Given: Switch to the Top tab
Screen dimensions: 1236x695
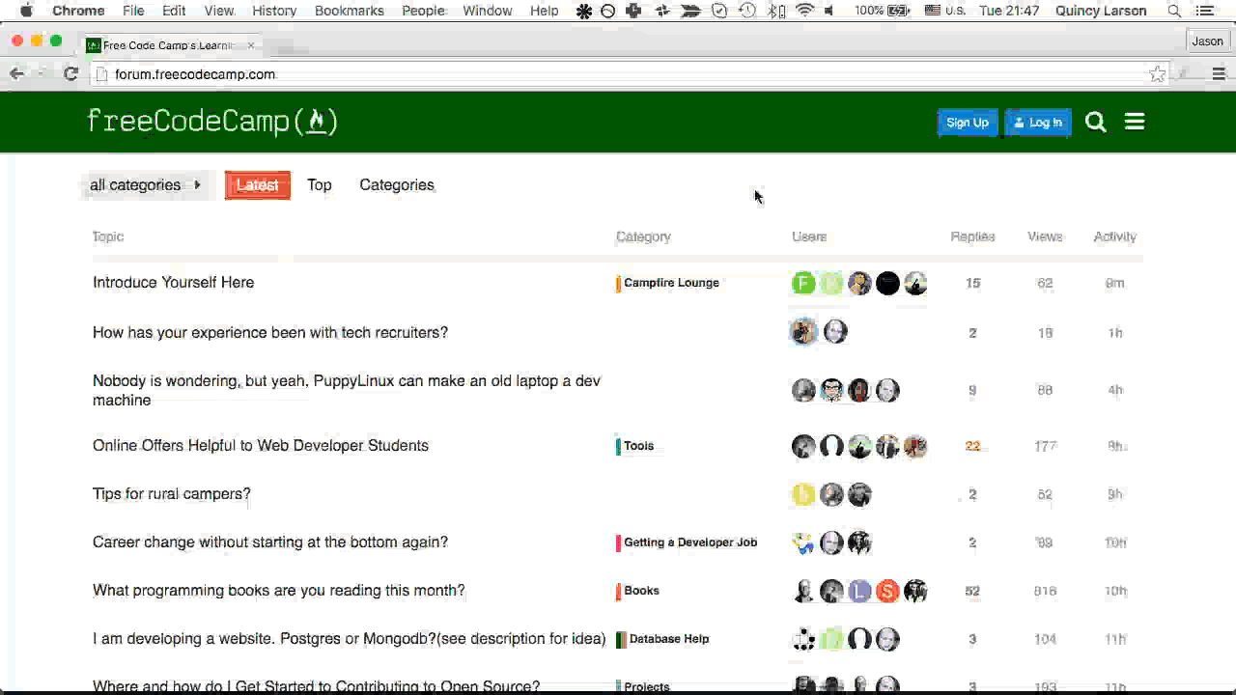Looking at the screenshot, I should 320,184.
